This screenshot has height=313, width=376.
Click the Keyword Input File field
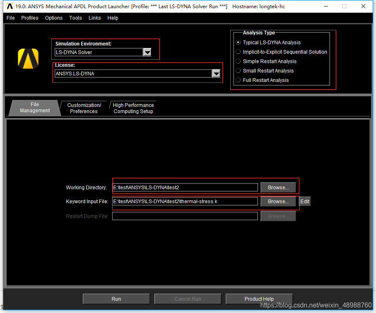185,202
